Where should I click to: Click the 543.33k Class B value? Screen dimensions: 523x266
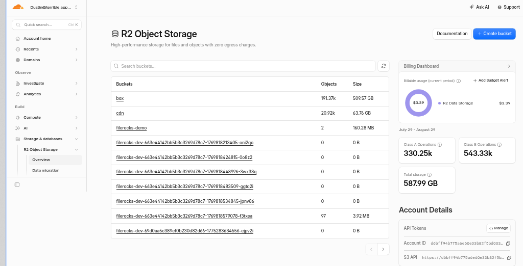[478, 153]
